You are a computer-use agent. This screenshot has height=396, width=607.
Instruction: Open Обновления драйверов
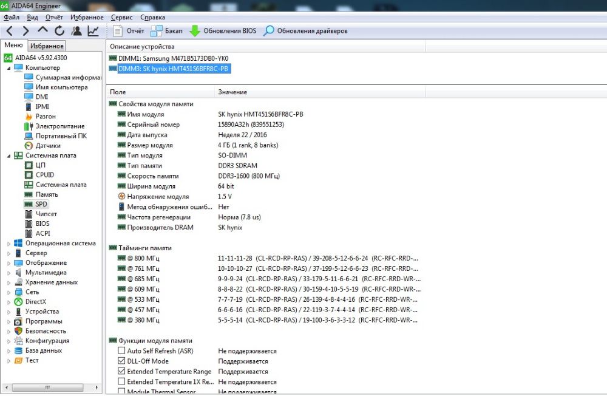305,31
